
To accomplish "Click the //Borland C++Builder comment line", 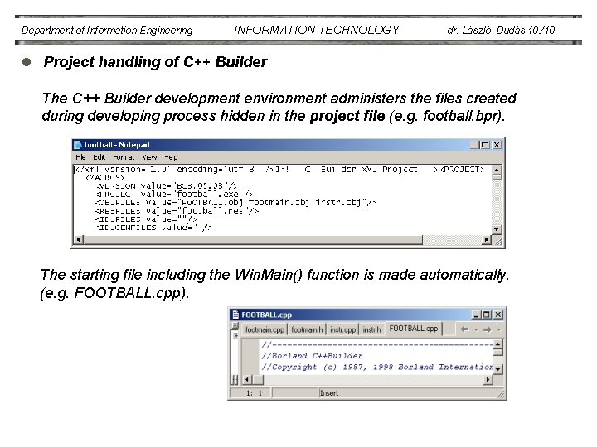I will click(x=312, y=356).
